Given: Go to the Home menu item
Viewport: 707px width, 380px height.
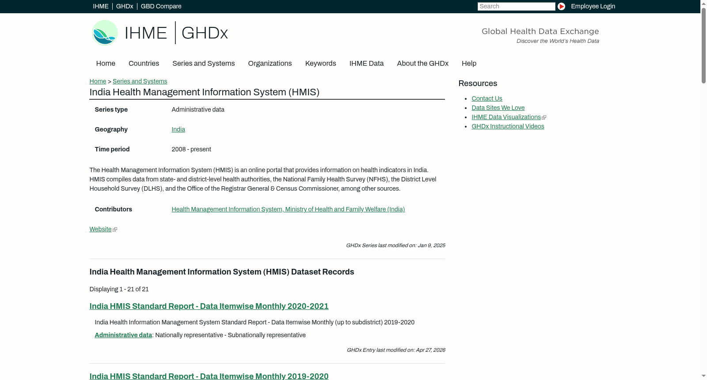Looking at the screenshot, I should point(106,64).
